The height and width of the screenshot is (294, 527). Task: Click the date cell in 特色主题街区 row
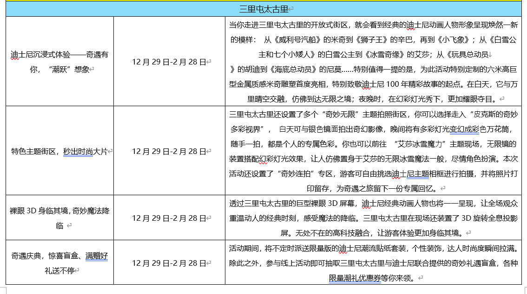point(170,151)
